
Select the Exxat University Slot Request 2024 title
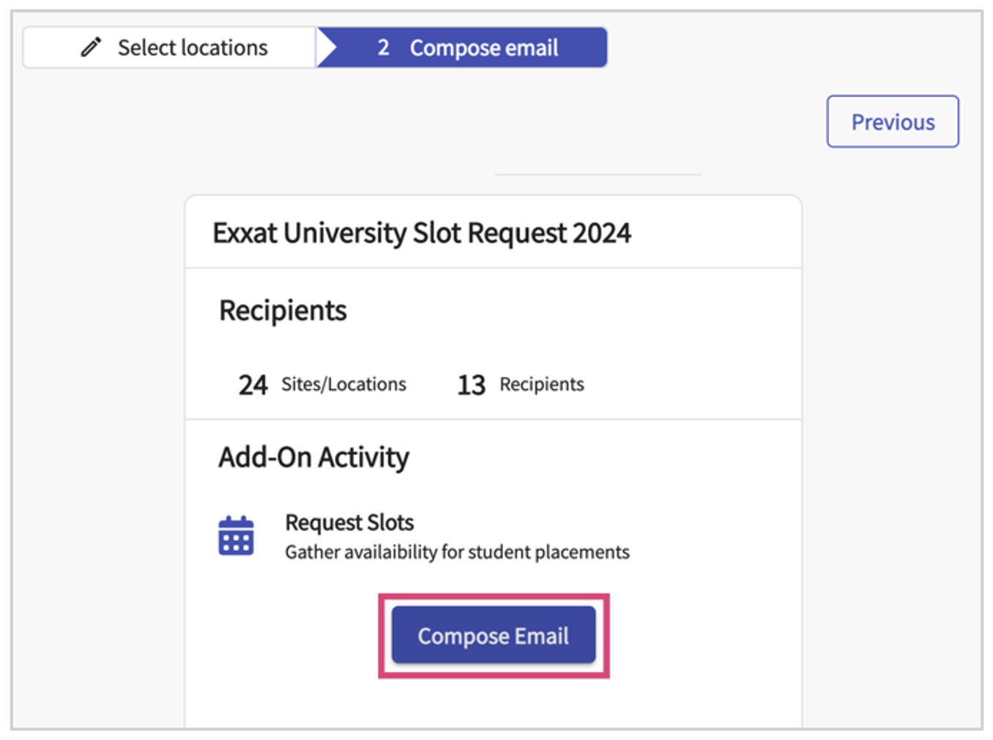pyautogui.click(x=422, y=233)
